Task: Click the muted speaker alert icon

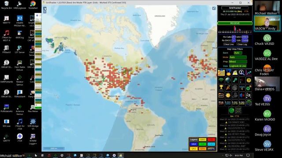Action: pos(242,95)
